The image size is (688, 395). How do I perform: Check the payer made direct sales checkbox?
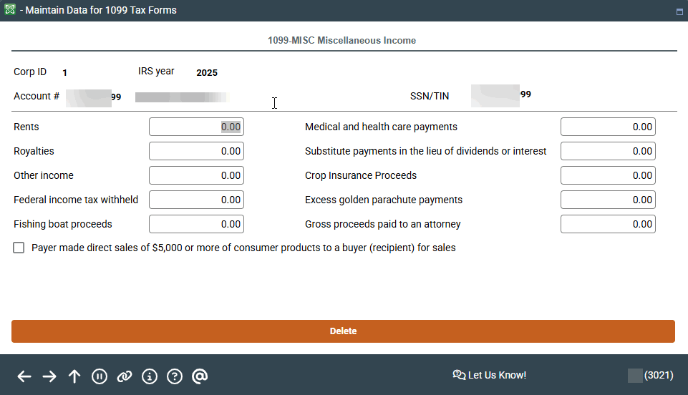19,248
